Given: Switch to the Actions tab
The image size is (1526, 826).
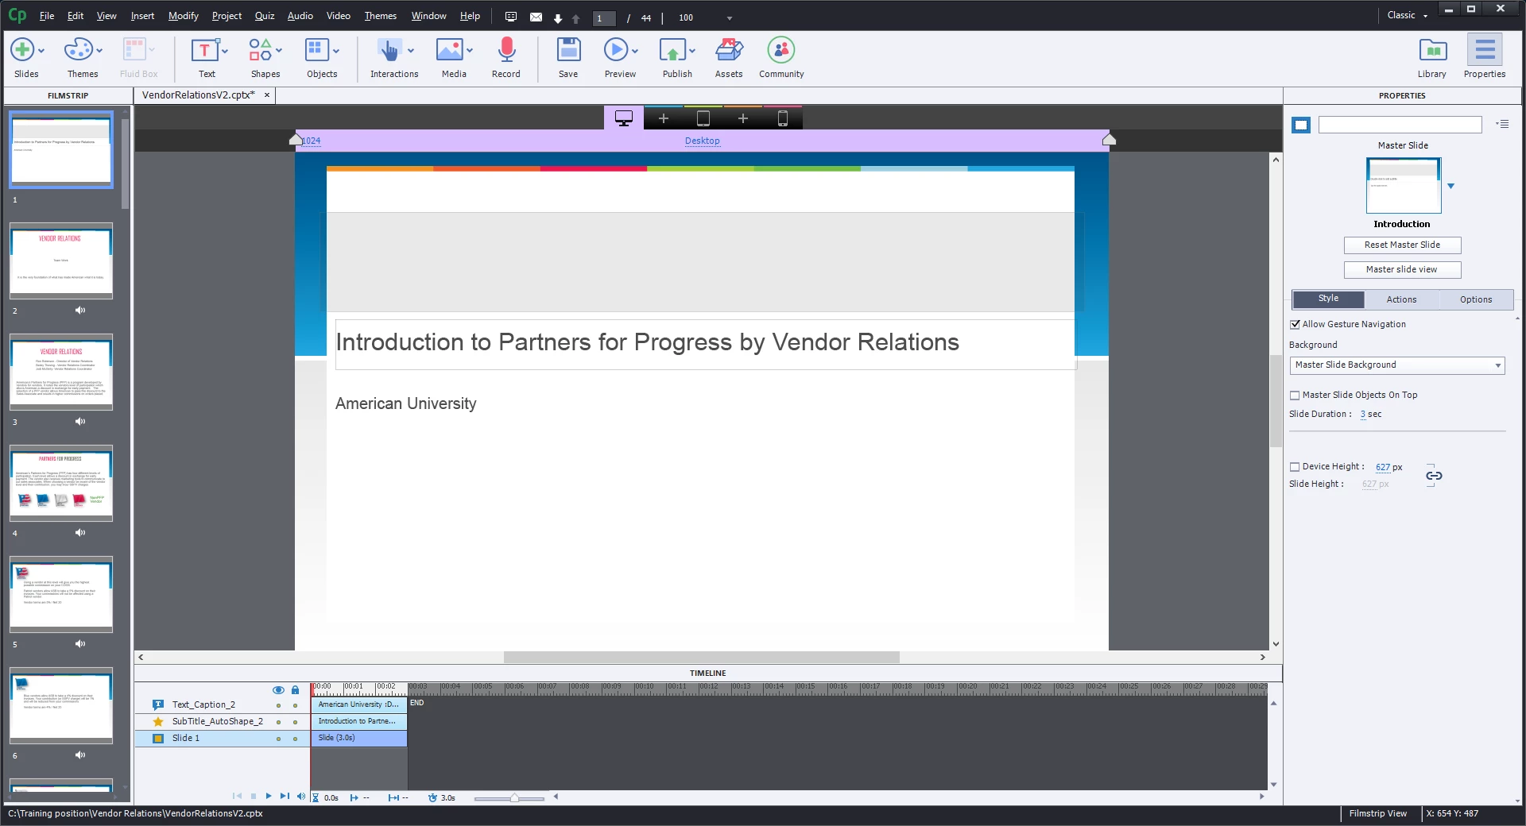Looking at the screenshot, I should [x=1401, y=299].
